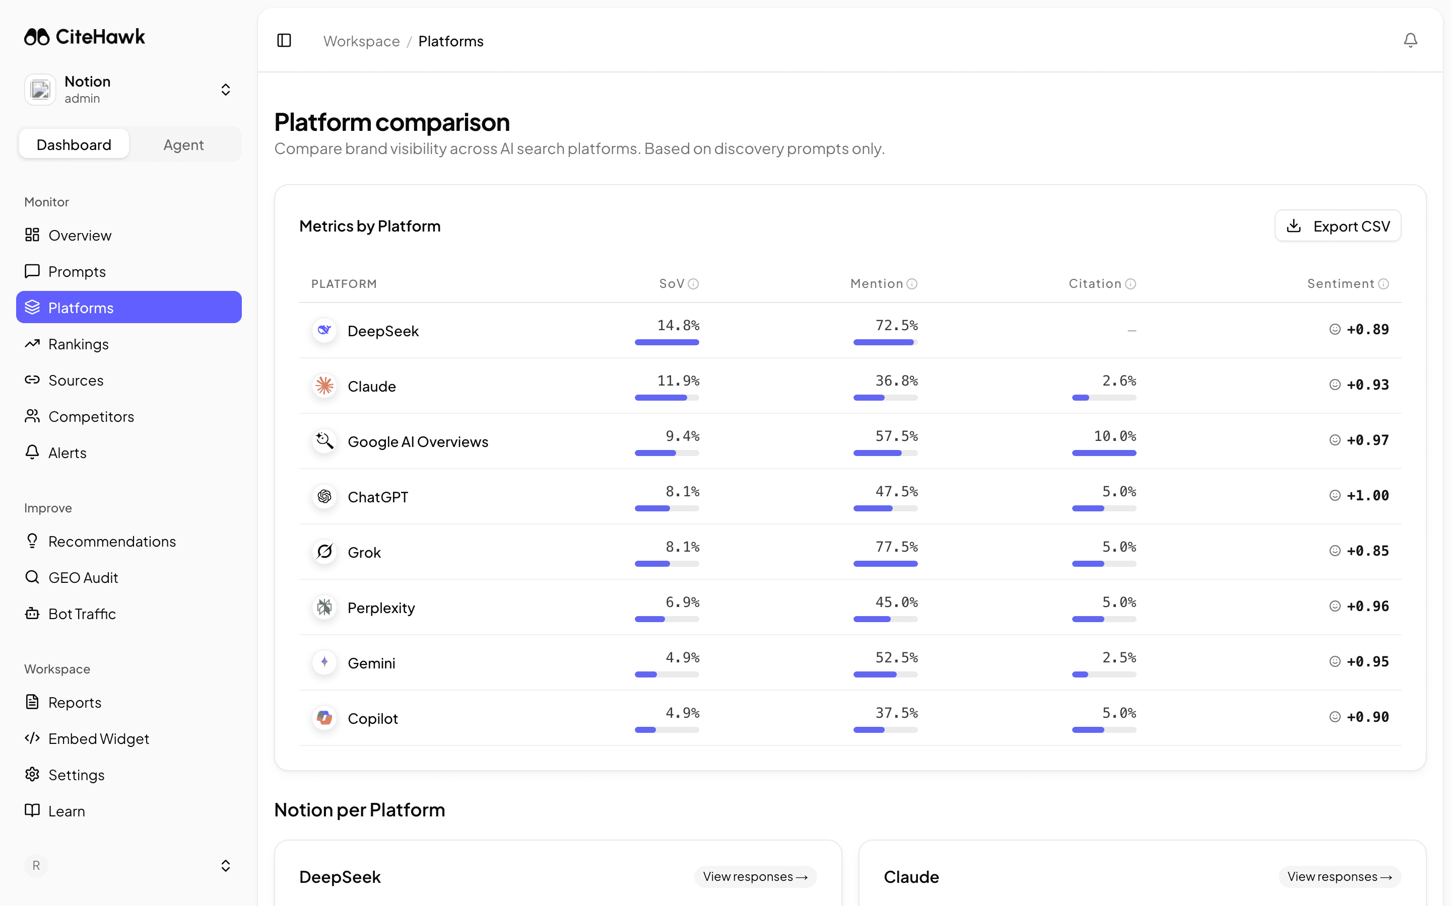
Task: Expand the Notion workspace switcher
Action: 225,90
